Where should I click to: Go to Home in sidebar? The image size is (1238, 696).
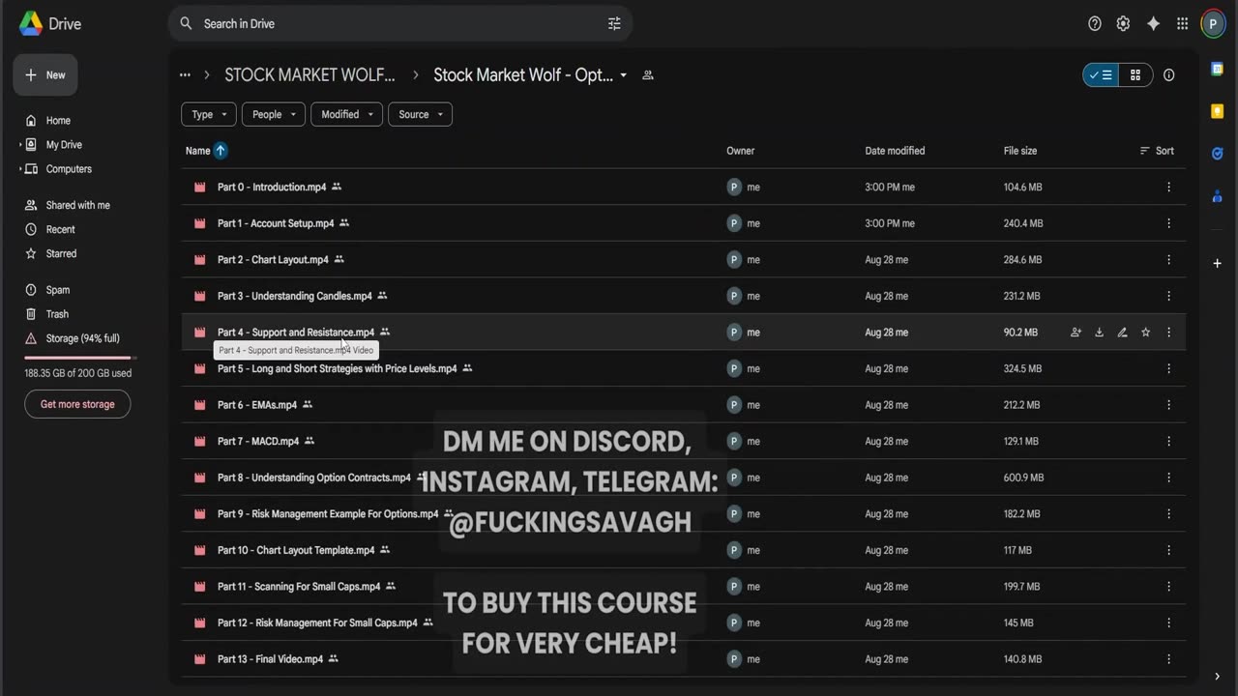58,121
